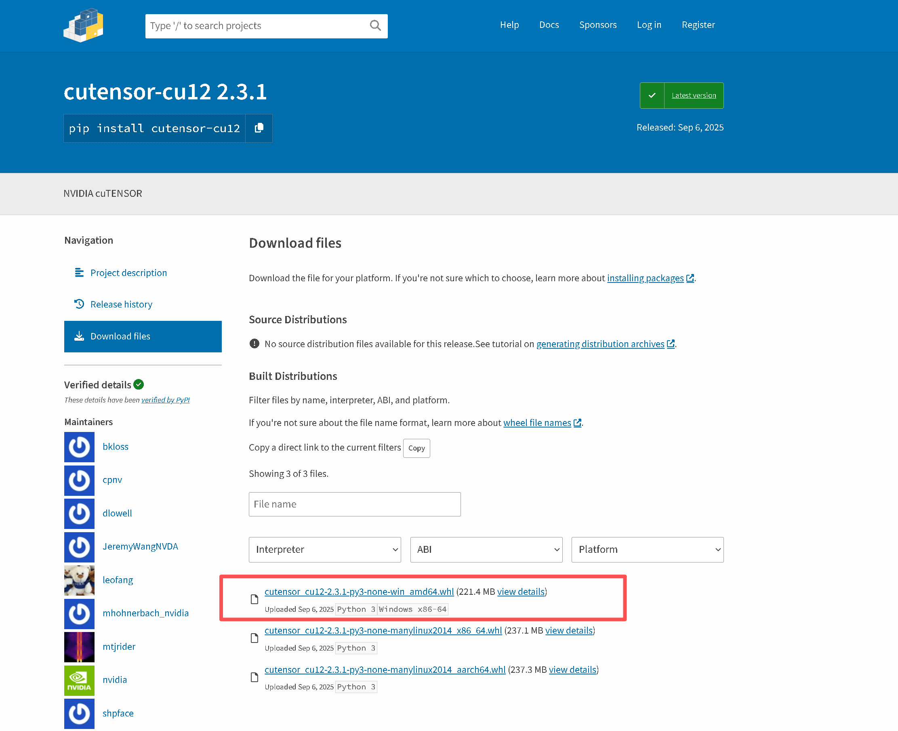This screenshot has height=731, width=898.
Task: Click the file icon beside the aarch64 wheel
Action: (254, 677)
